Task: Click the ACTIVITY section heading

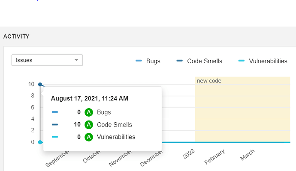Action: click(x=16, y=36)
